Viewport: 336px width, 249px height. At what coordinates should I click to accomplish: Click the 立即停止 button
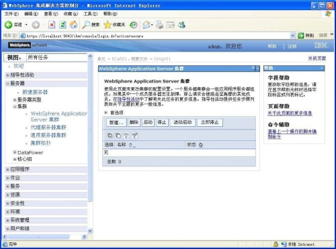pos(210,123)
